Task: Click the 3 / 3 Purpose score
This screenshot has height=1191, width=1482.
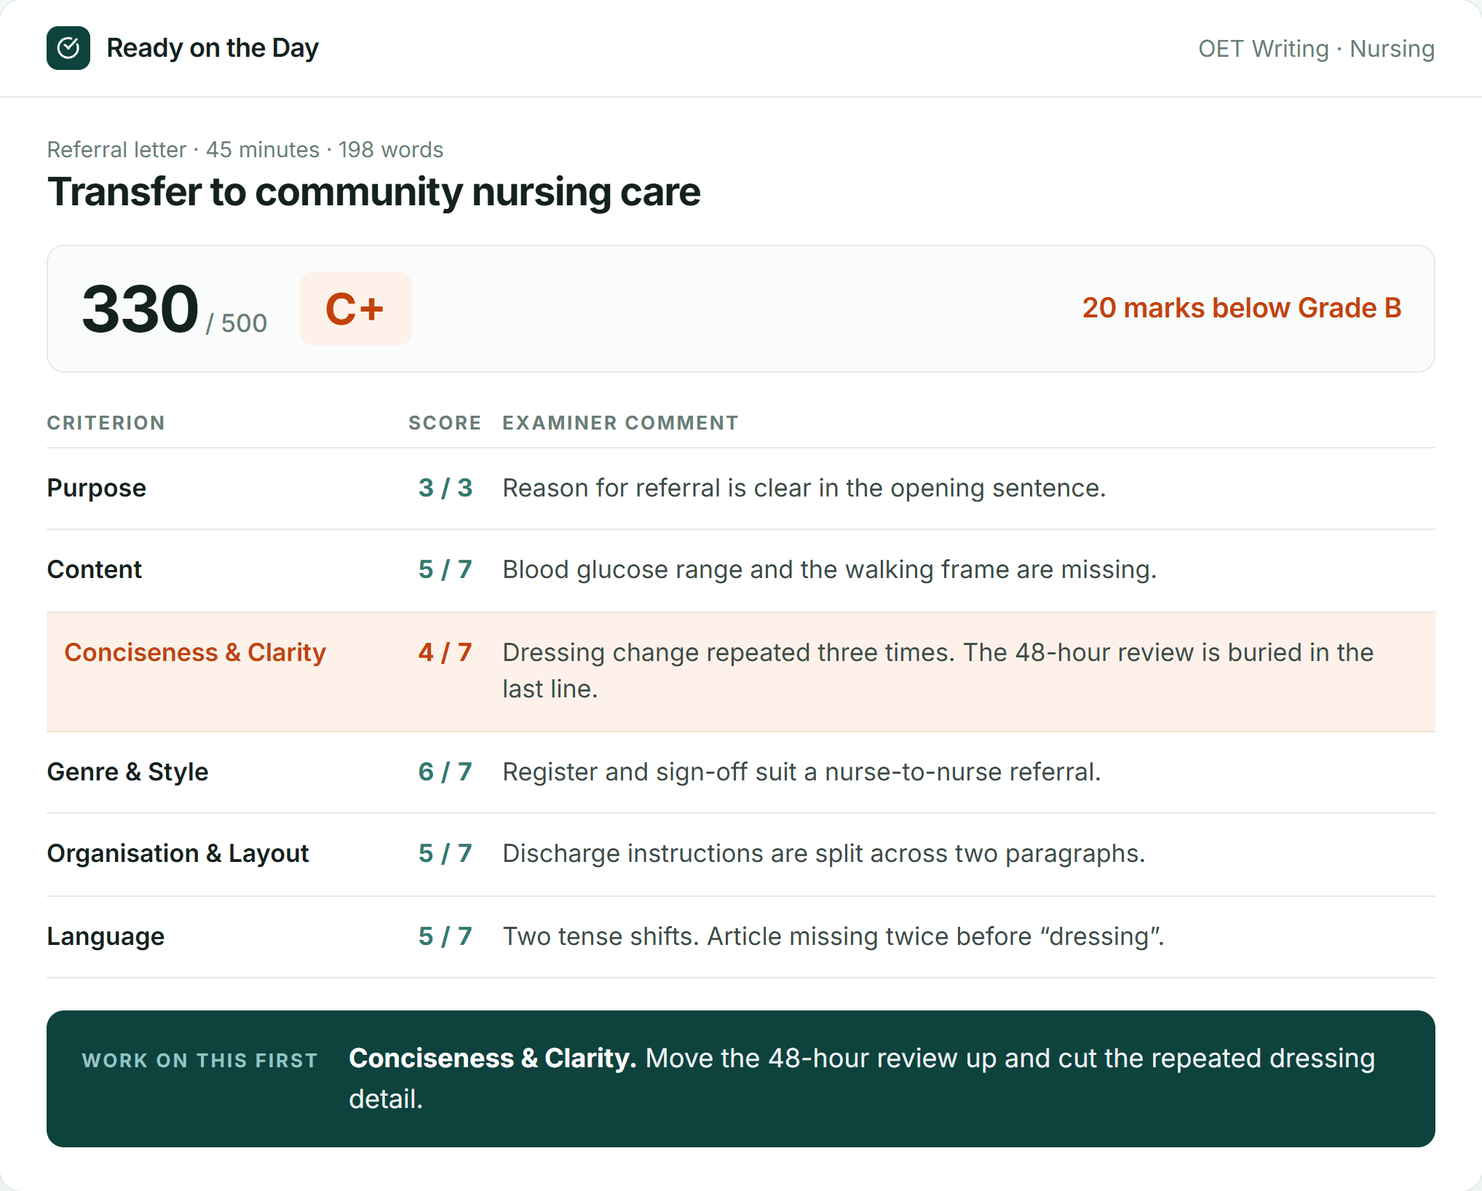Action: pos(445,488)
